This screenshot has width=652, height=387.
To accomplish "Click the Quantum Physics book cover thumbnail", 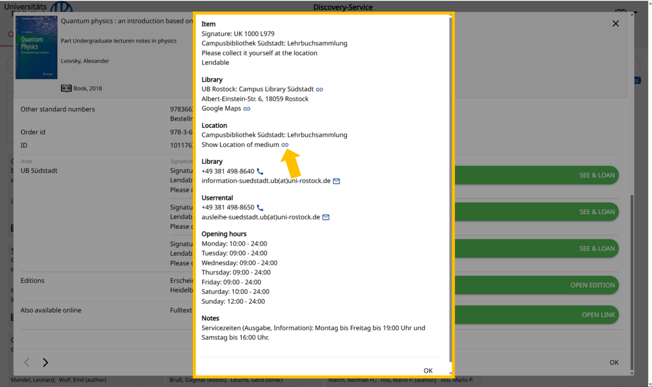I will click(x=36, y=47).
